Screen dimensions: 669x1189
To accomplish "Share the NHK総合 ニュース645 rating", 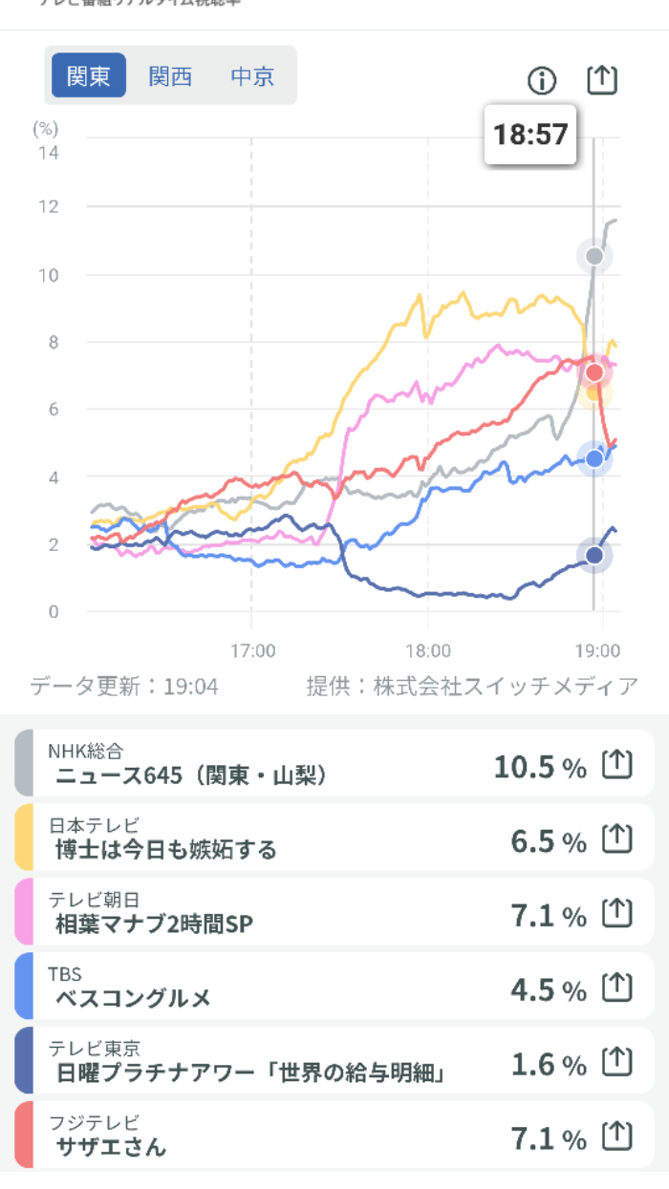I will pyautogui.click(x=617, y=765).
